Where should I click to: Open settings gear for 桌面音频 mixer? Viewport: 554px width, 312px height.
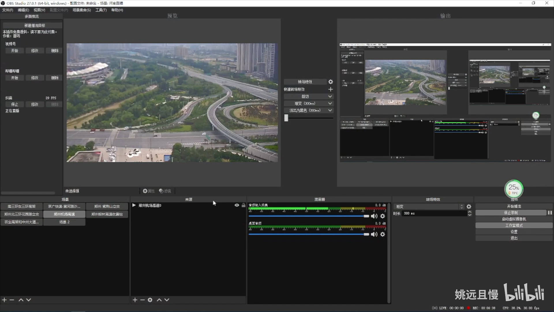coord(383,234)
